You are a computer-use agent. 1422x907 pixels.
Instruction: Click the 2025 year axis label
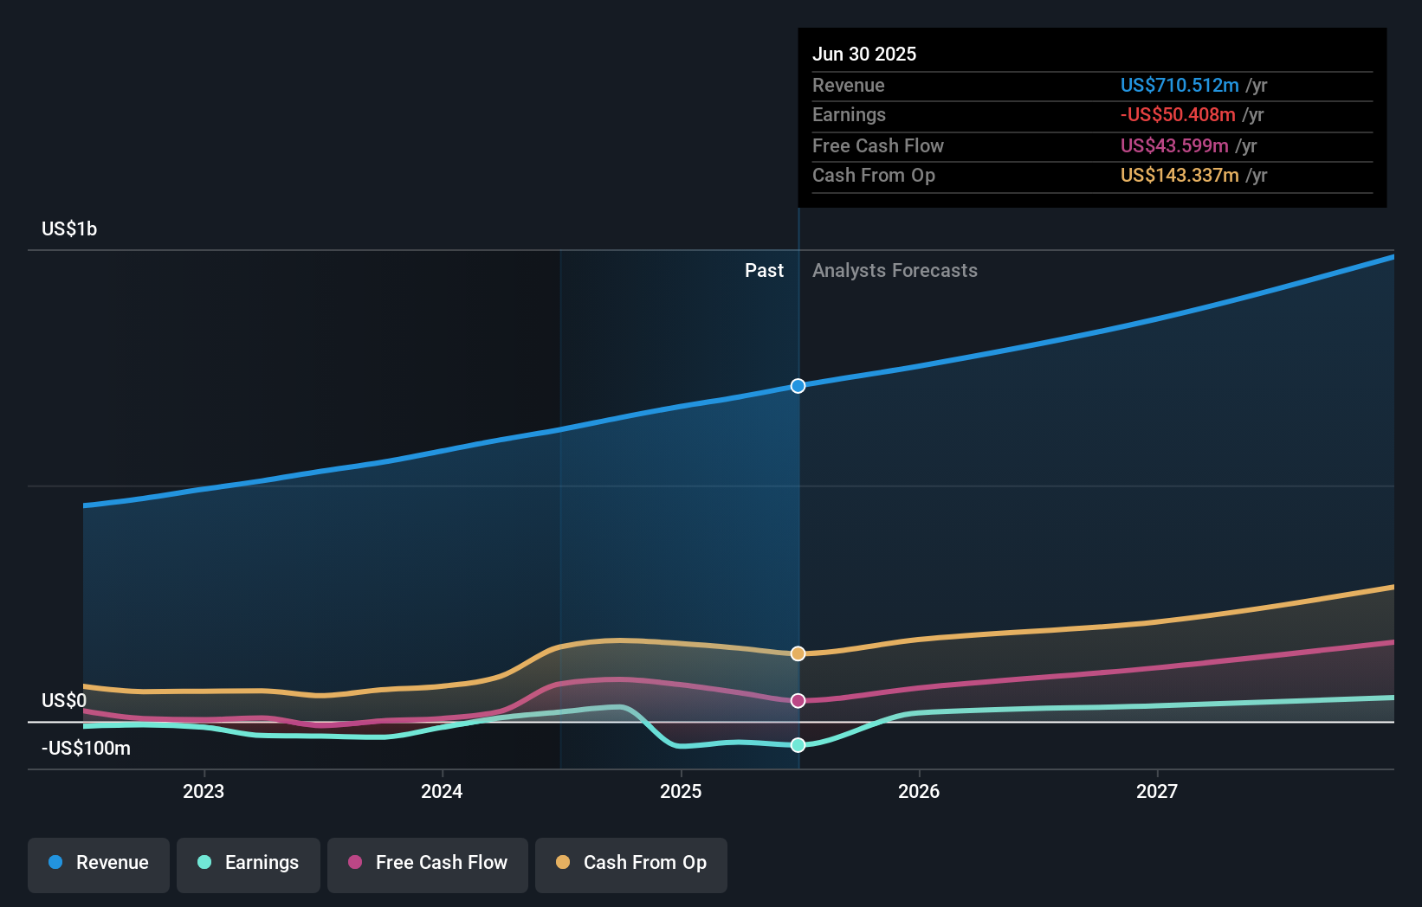[x=681, y=790]
